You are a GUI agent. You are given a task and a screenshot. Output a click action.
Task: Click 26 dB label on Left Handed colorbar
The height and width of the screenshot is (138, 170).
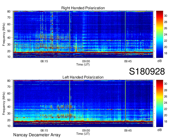pyautogui.click(x=165, y=96)
